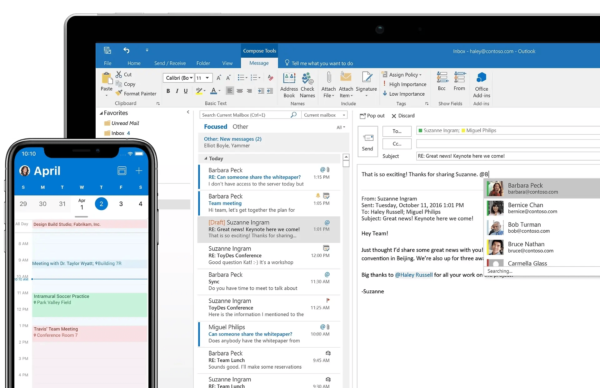Image resolution: width=600 pixels, height=388 pixels.
Task: Switch to the Folder tab
Action: click(203, 63)
